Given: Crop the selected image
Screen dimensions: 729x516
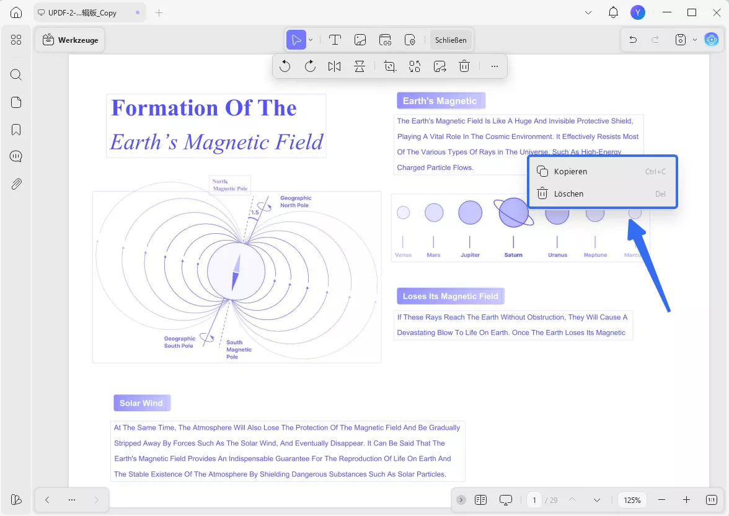Looking at the screenshot, I should (389, 66).
